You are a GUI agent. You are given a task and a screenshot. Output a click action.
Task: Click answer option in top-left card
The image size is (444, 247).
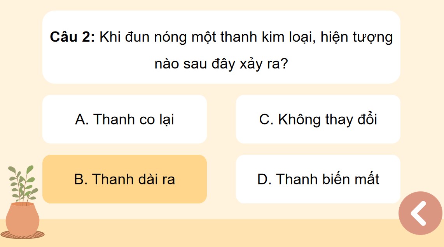[125, 119]
